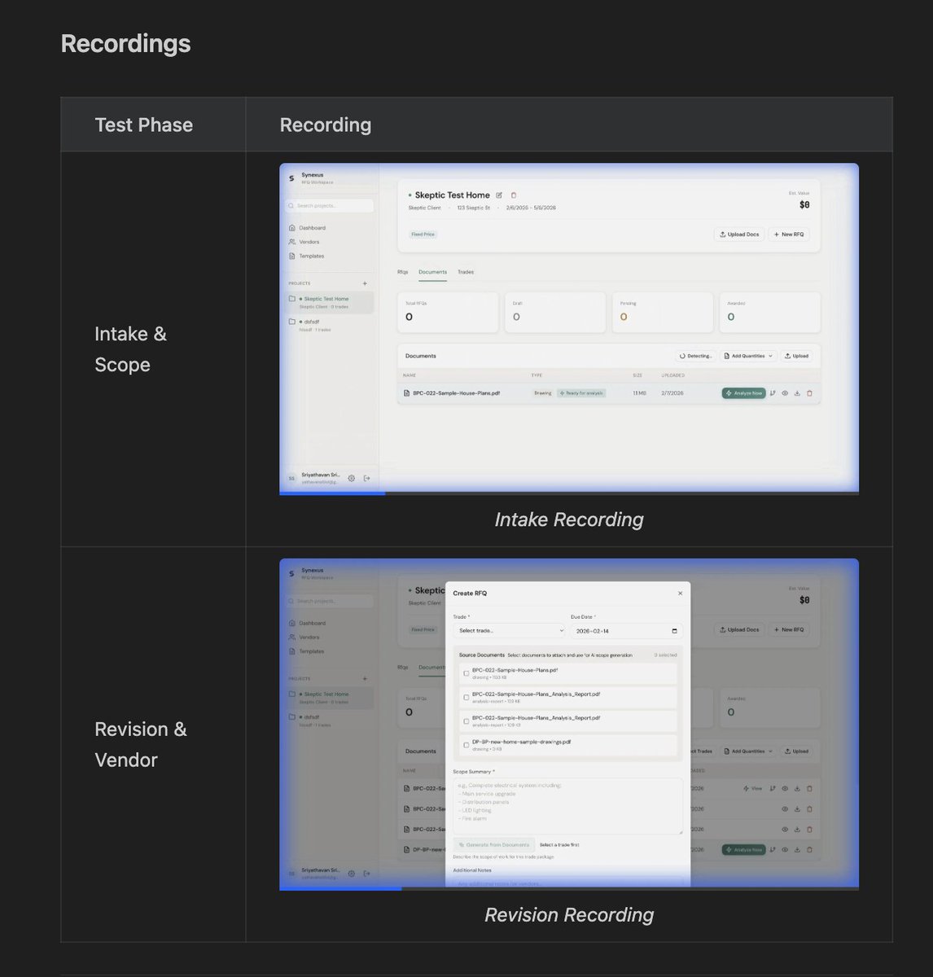This screenshot has width=933, height=977.
Task: Click the calendar icon in the Due Date field
Action: click(674, 631)
